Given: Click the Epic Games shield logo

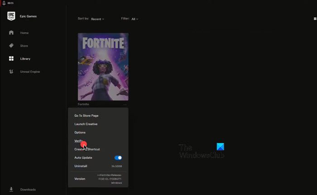Looking at the screenshot, I should (x=11, y=16).
